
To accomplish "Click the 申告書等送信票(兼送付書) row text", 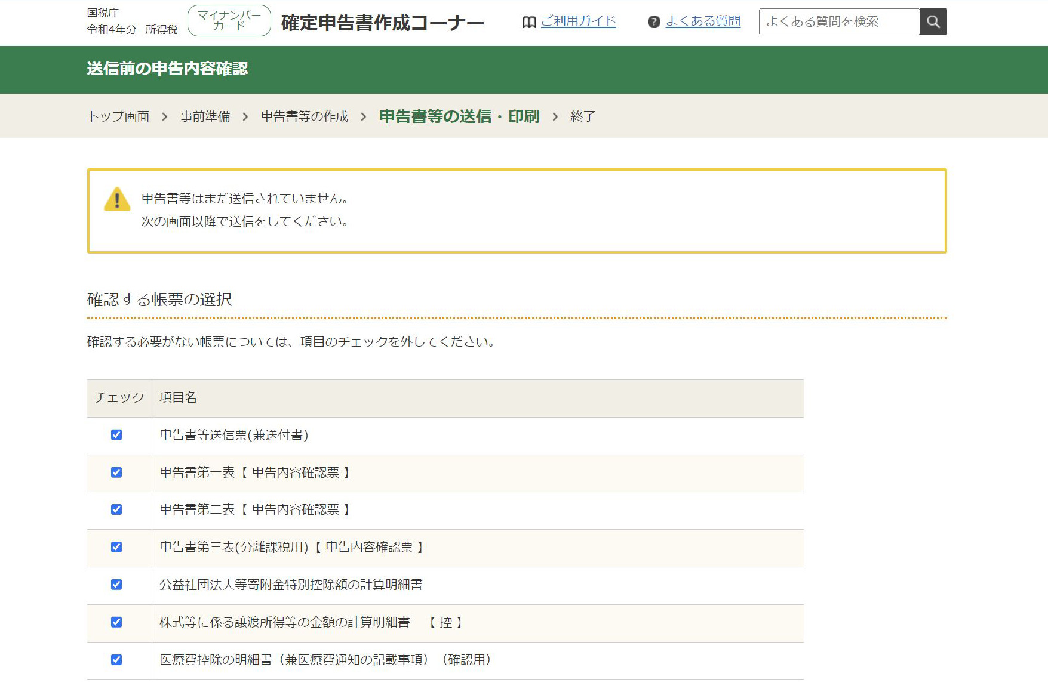I will (x=234, y=435).
